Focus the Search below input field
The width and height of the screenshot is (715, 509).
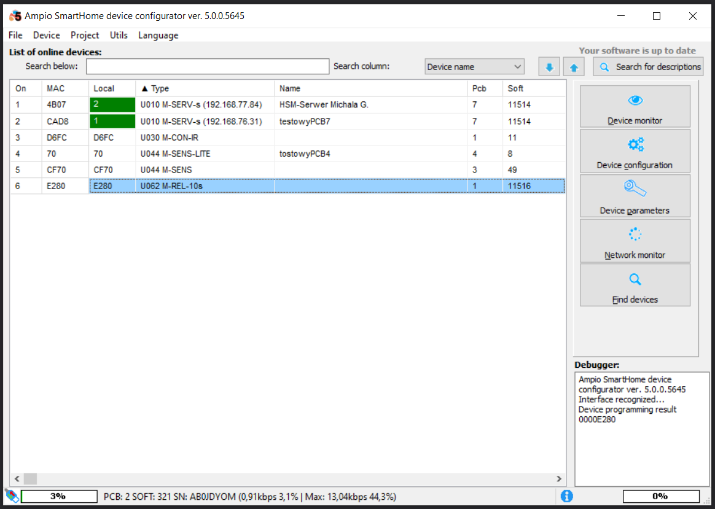(x=208, y=66)
